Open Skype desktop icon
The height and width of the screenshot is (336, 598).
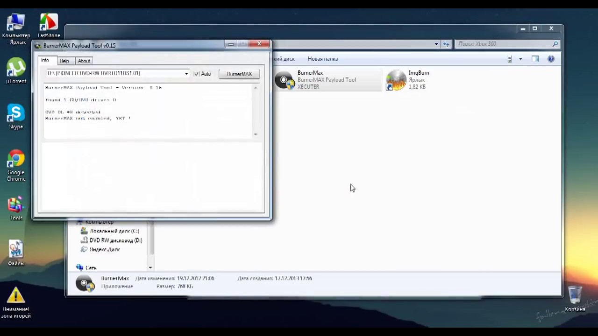tap(16, 117)
